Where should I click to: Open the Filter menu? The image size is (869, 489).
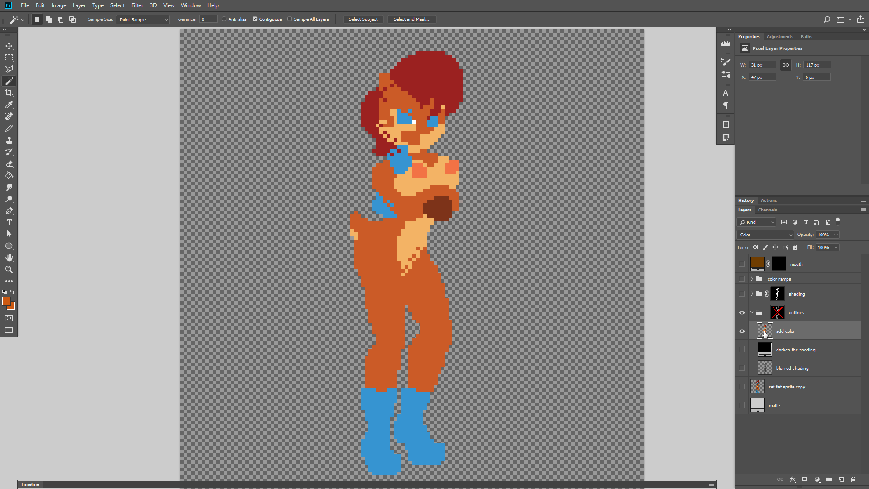click(137, 5)
